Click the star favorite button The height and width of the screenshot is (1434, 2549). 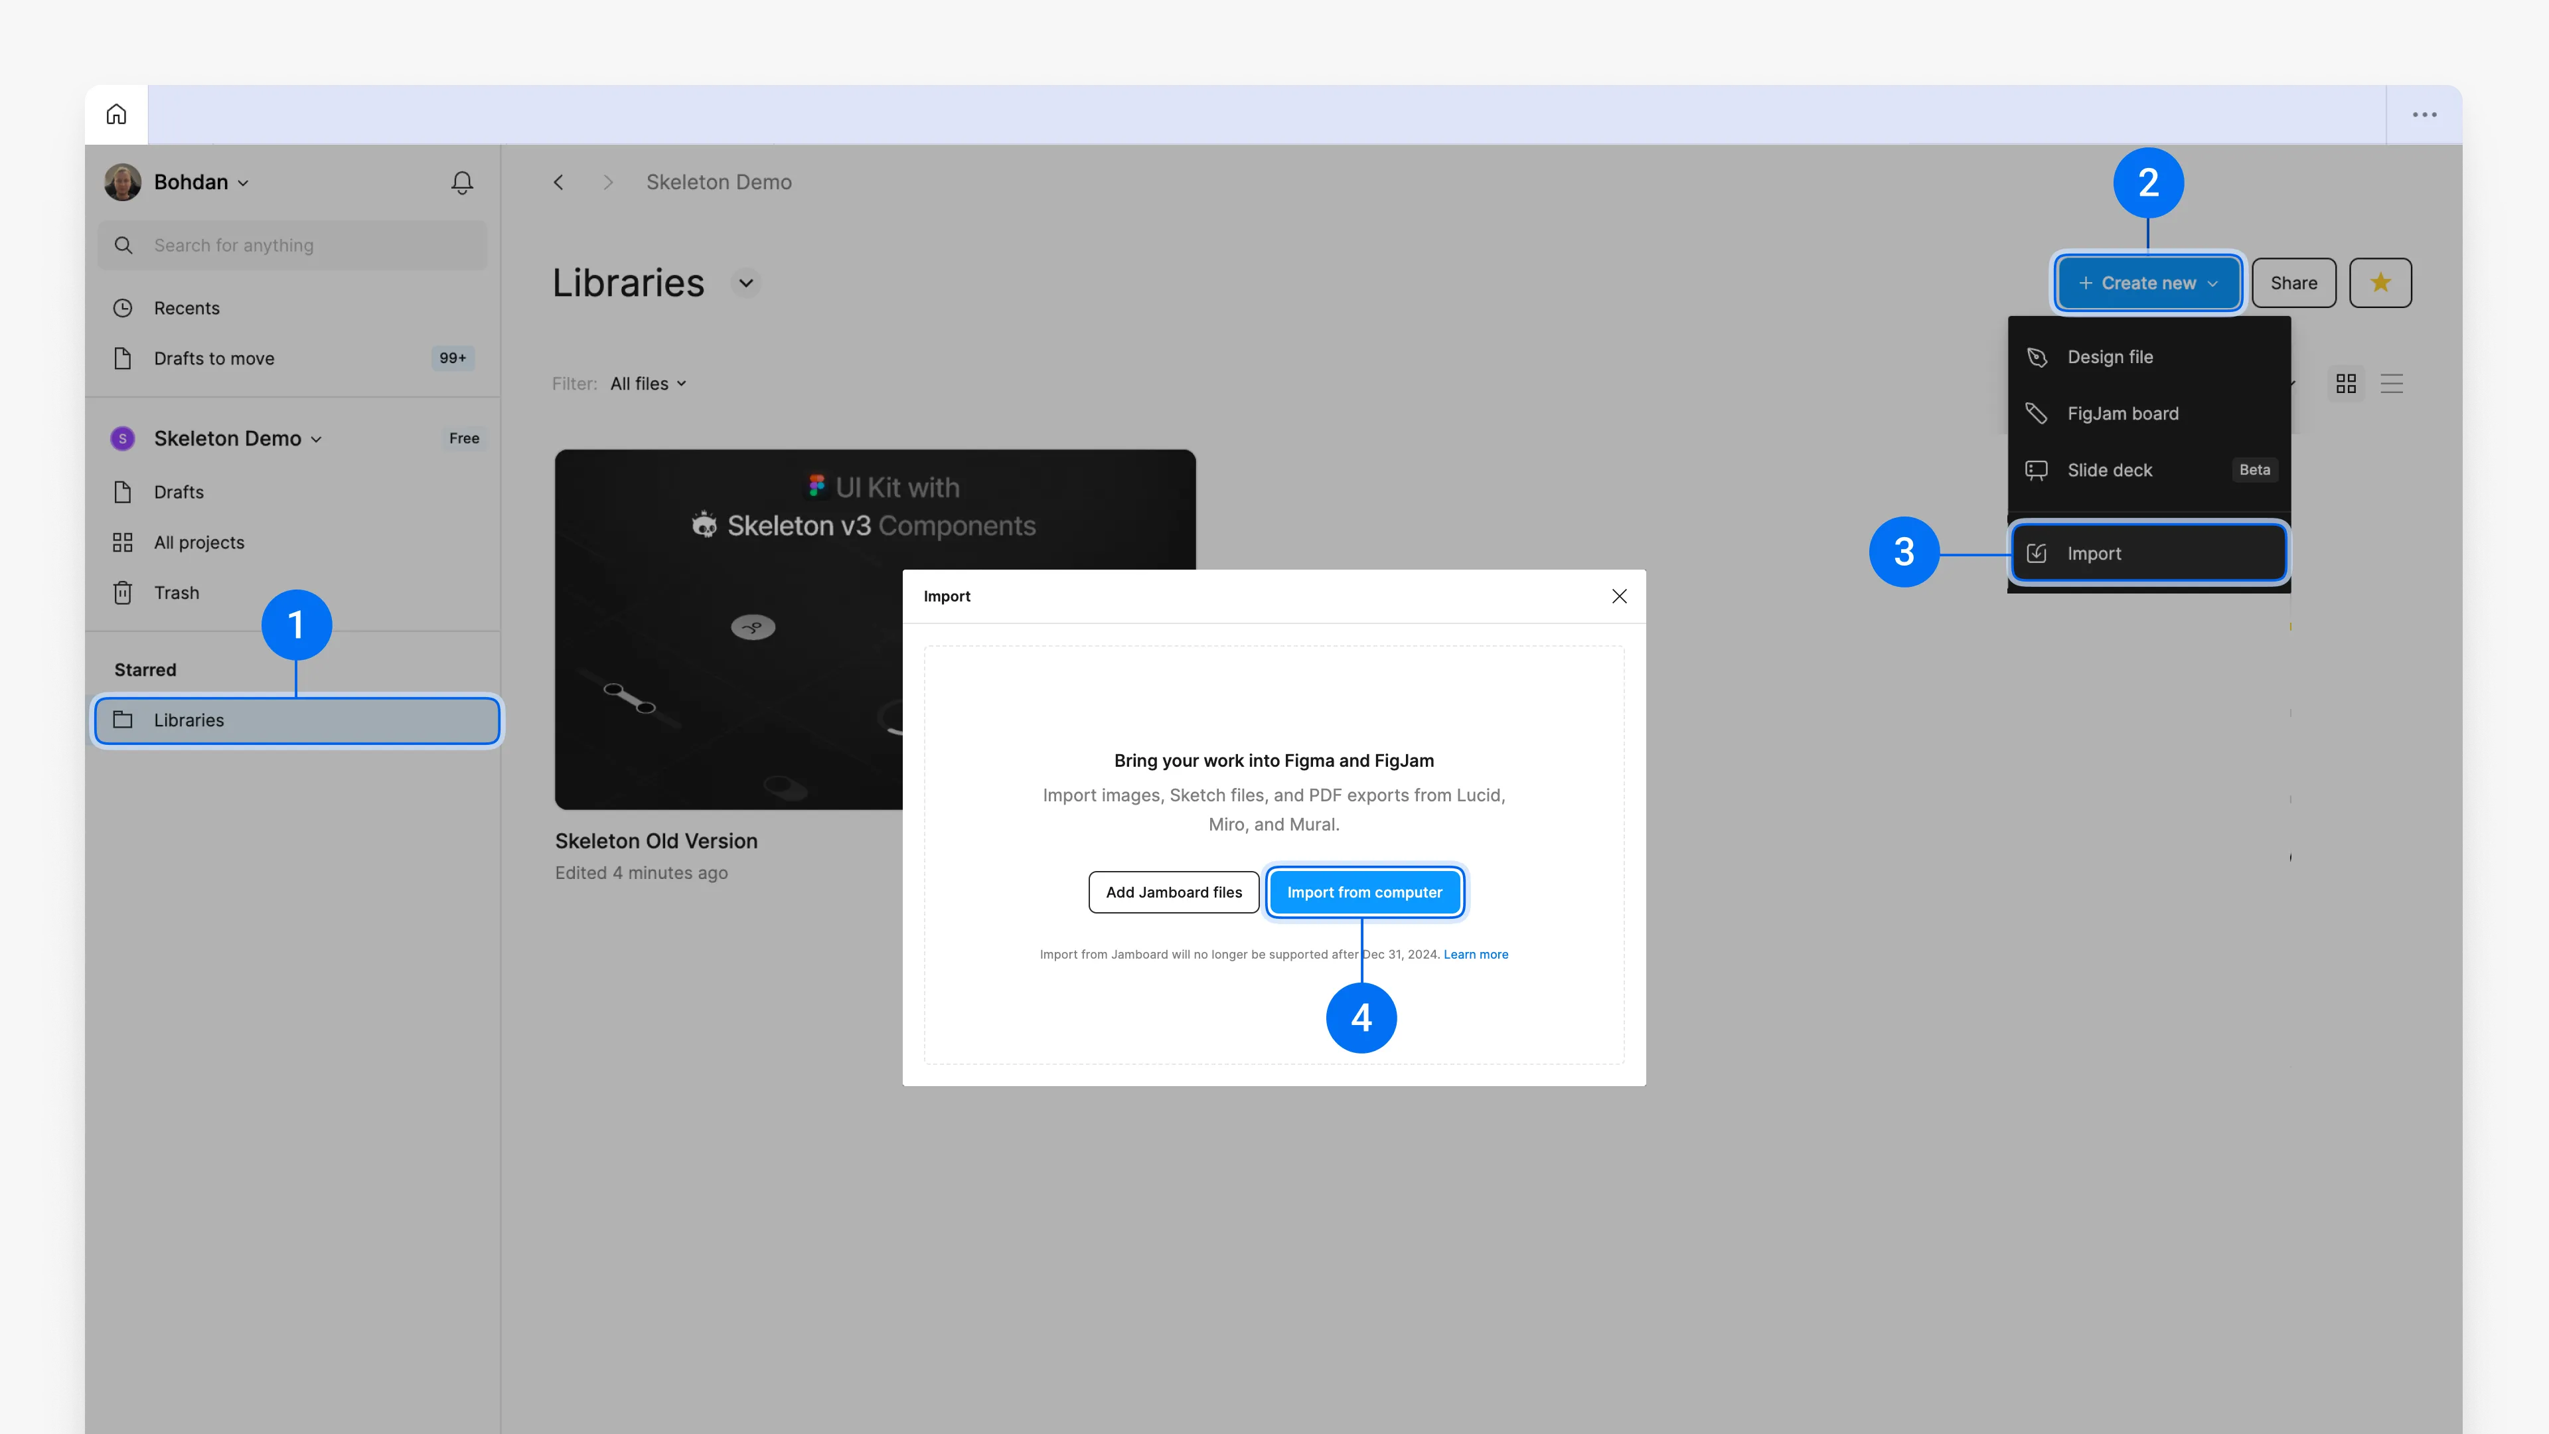click(2380, 283)
